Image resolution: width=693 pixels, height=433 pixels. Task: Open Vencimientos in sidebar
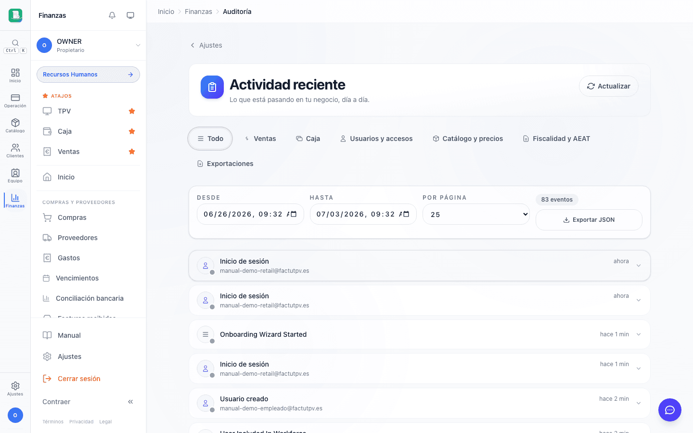(89, 278)
